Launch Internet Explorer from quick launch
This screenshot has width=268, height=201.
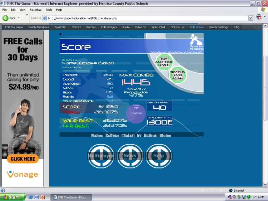31,197
